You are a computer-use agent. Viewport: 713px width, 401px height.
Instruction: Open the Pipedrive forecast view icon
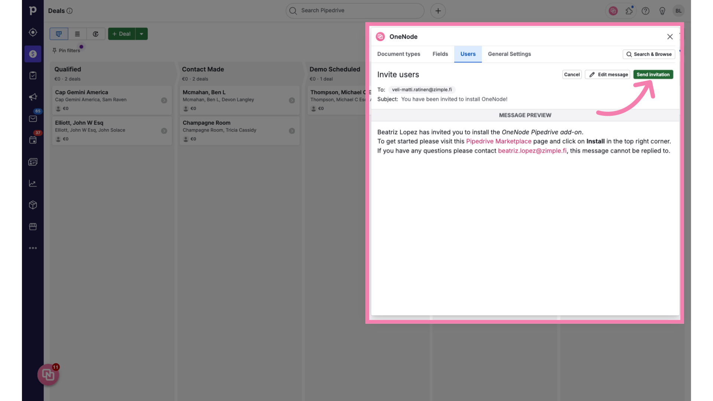[x=96, y=33]
